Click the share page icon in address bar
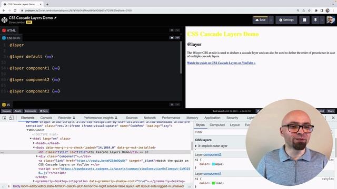This screenshot has height=189, width=337. 303,10
